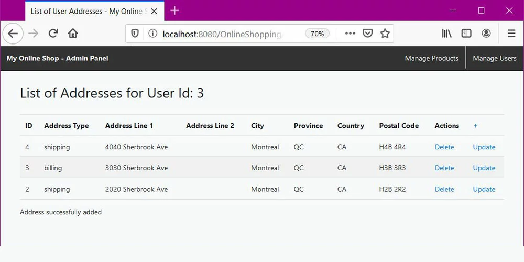Open the Firefox account icon
The height and width of the screenshot is (262, 524).
[x=486, y=34]
